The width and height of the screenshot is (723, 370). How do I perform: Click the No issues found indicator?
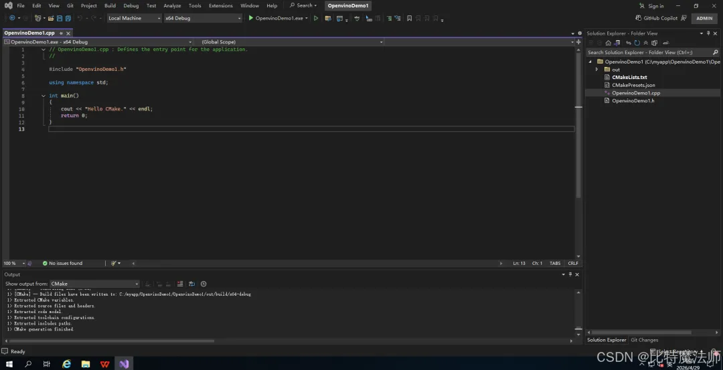point(62,263)
